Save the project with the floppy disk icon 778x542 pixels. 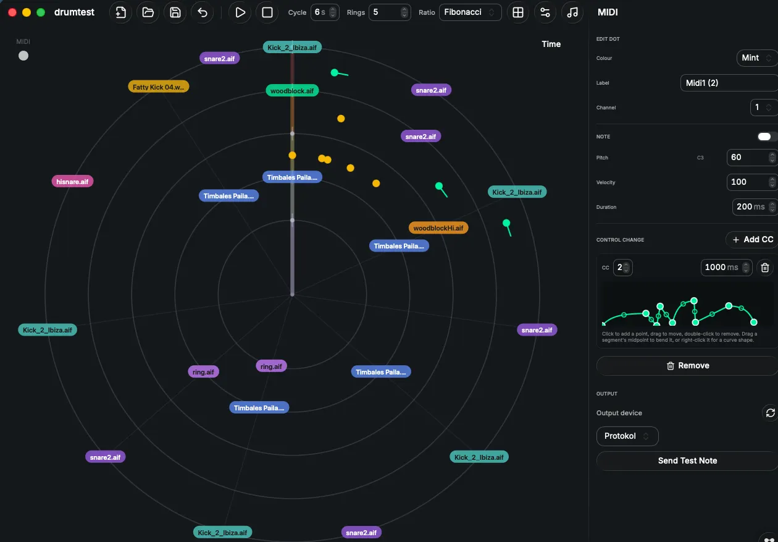[x=175, y=12]
